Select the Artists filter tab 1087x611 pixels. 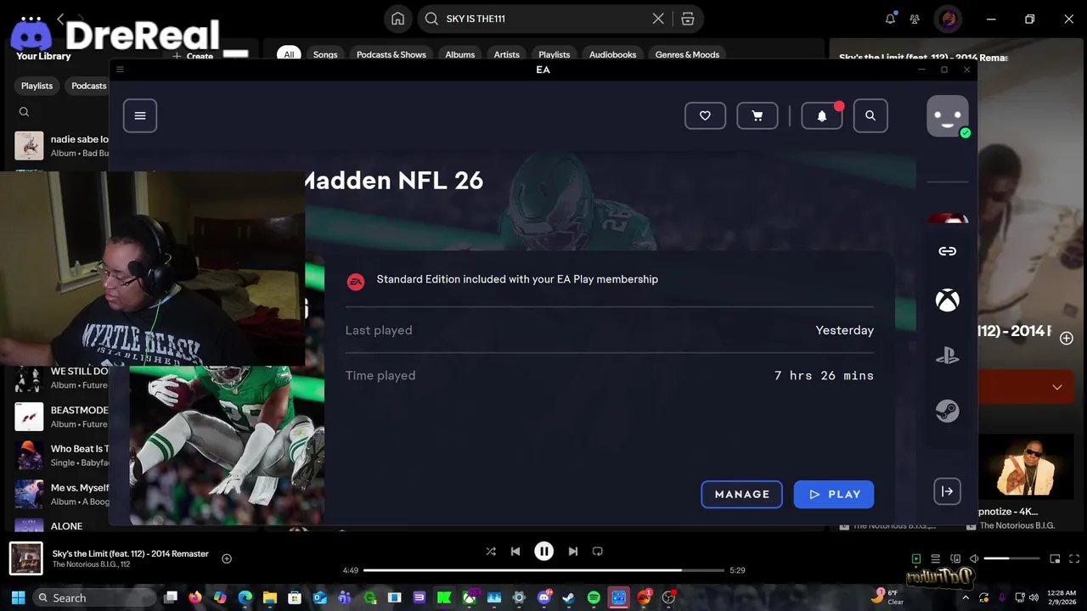point(507,54)
